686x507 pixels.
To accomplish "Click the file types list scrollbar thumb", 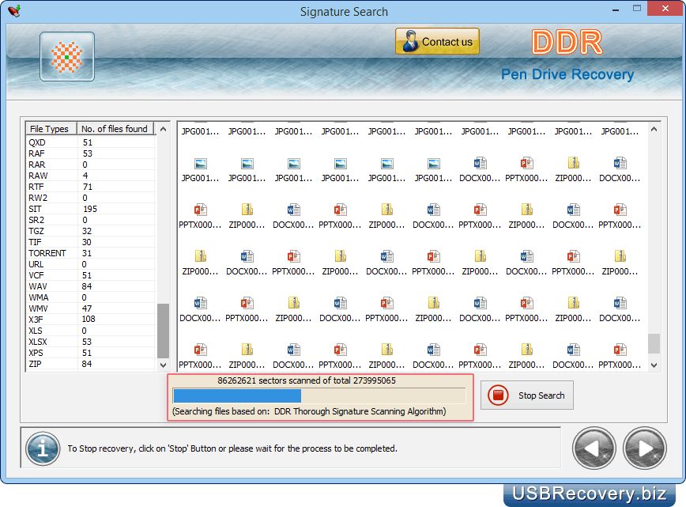I will point(163,331).
